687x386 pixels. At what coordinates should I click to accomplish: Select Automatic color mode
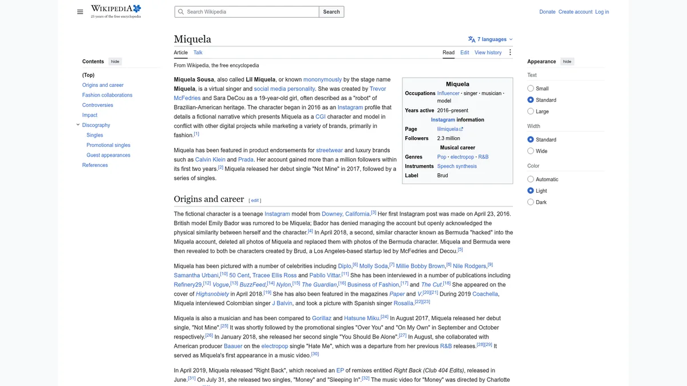click(x=531, y=180)
